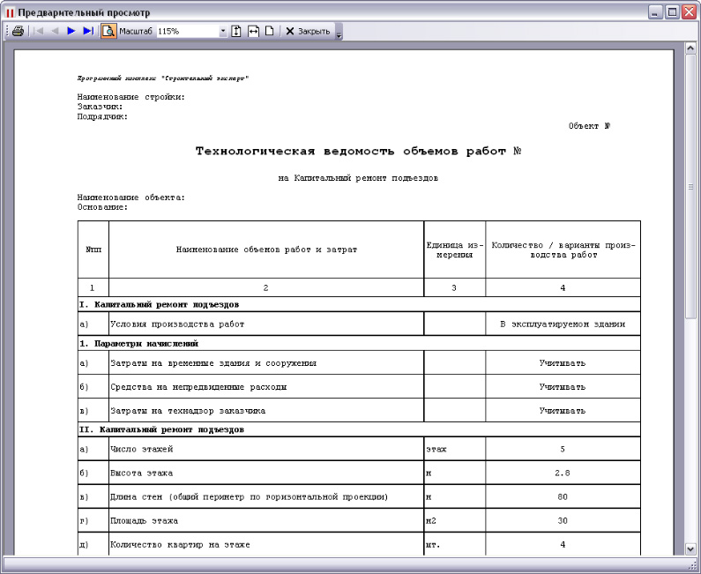This screenshot has width=701, height=574.
Task: Click the "Количество / варианты производства работ" header
Action: click(563, 250)
